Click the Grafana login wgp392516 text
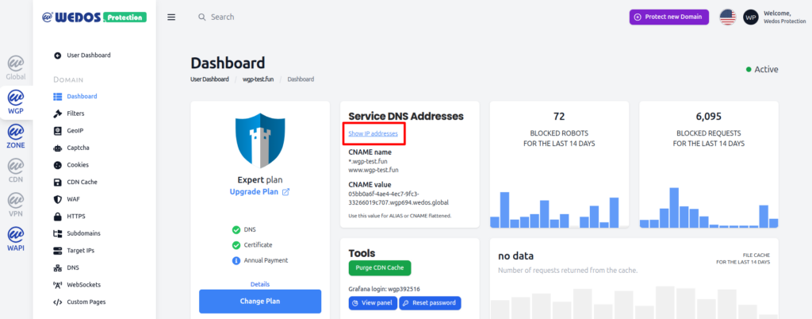The width and height of the screenshot is (812, 319). pos(383,288)
